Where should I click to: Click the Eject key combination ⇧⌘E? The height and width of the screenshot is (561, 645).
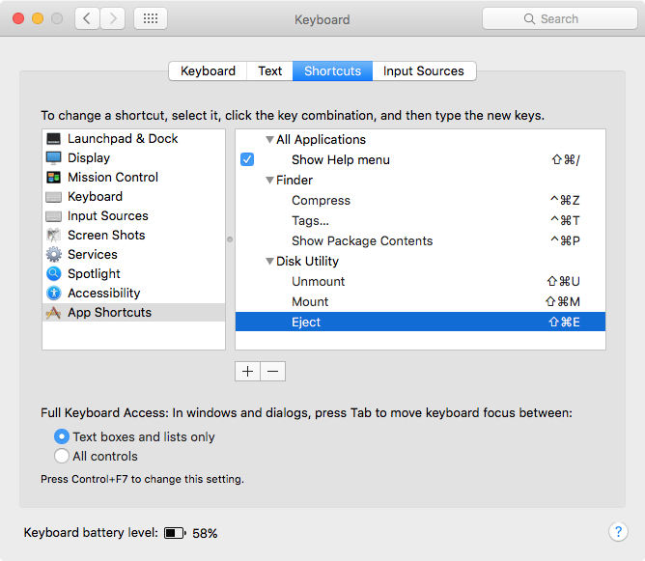[564, 323]
